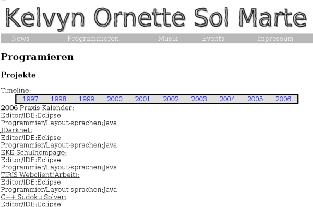The width and height of the screenshot is (313, 207).
Task: Click the TIRIS Webclient(Arbeit) project title
Action: [40, 175]
